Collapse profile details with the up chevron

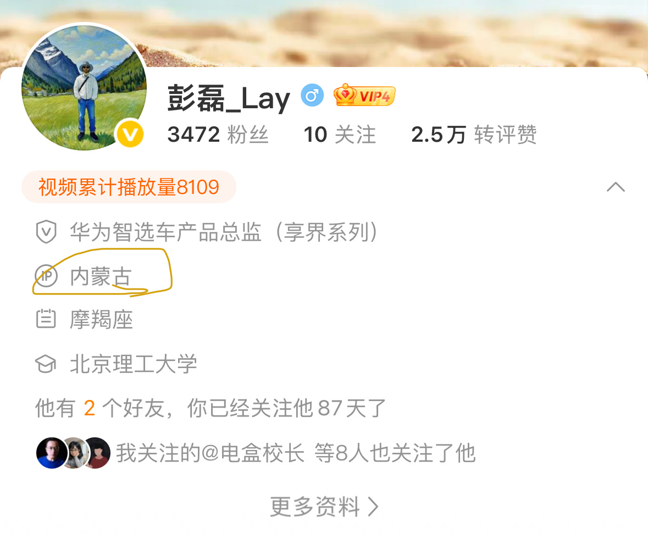616,187
